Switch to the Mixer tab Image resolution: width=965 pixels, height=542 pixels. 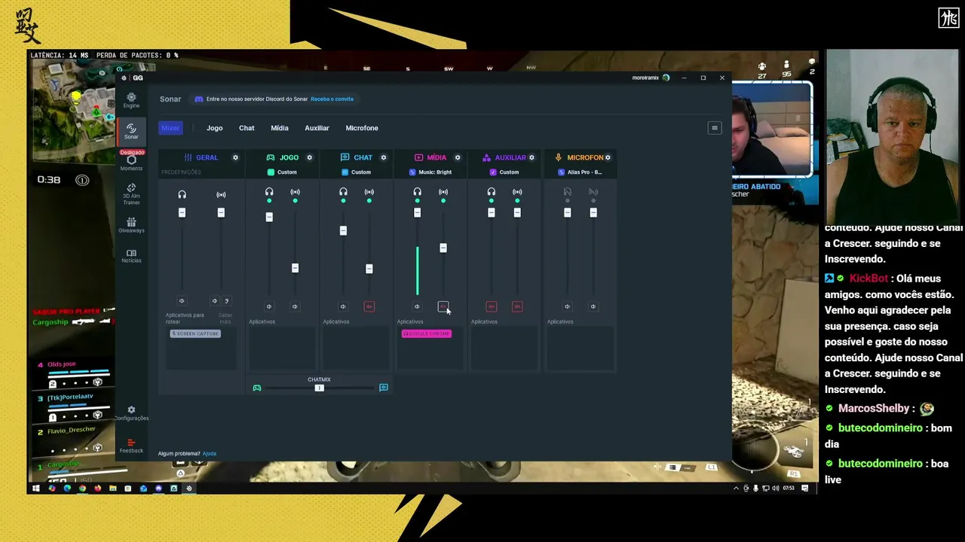click(170, 128)
